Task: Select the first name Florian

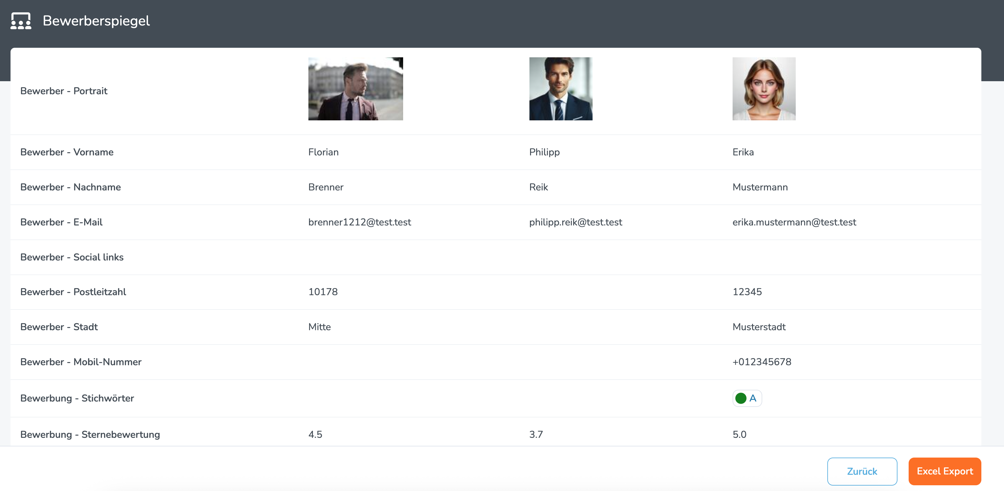Action: (323, 152)
